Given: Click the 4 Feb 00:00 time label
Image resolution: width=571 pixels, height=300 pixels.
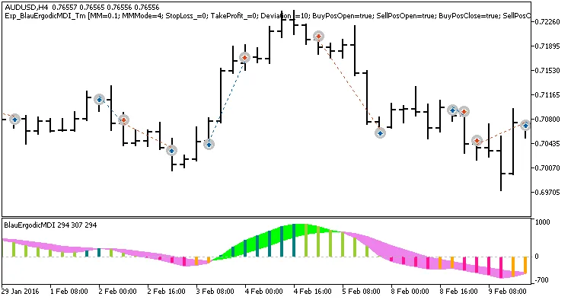Looking at the screenshot, I should pos(264,292).
